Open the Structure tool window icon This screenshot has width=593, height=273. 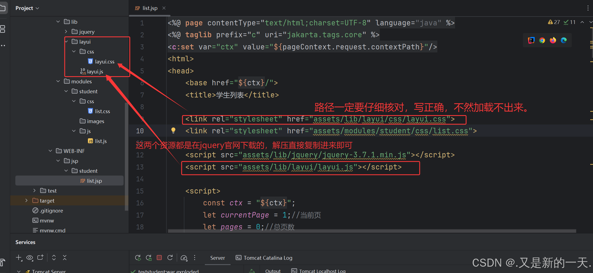point(3,29)
